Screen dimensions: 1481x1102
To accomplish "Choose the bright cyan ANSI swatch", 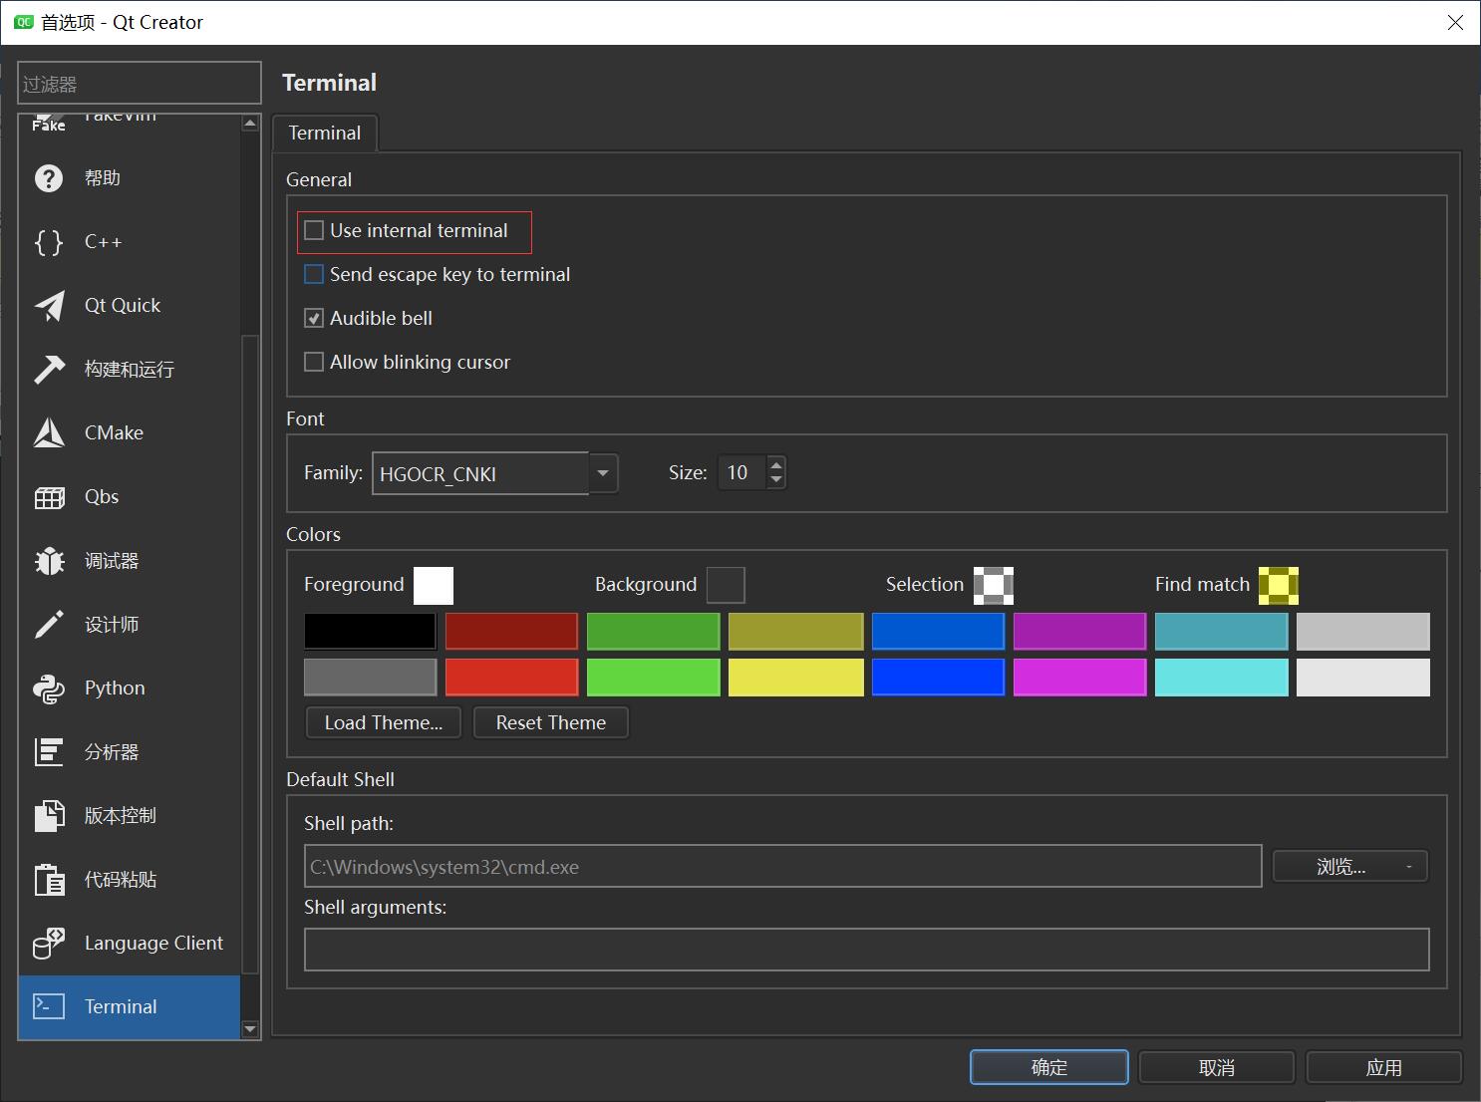I will [x=1222, y=678].
